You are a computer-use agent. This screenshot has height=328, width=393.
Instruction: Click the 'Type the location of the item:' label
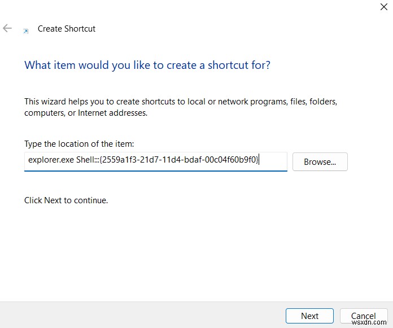[x=79, y=144]
